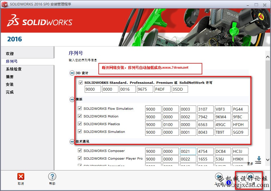Click the Composer Player Pro field containing 0022

[188, 159]
